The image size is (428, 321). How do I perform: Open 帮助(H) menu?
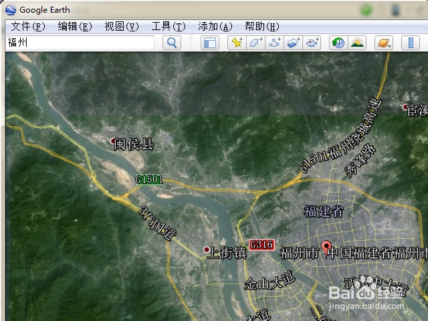262,27
